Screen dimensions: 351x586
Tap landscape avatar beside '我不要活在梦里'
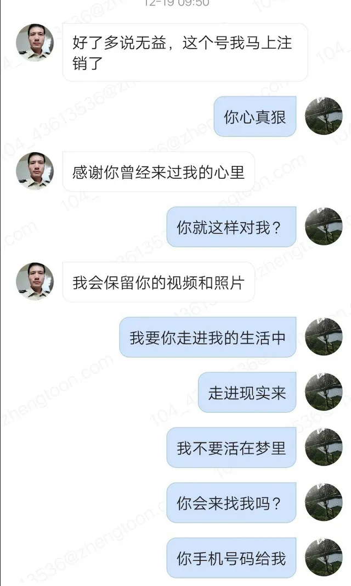pos(324,447)
